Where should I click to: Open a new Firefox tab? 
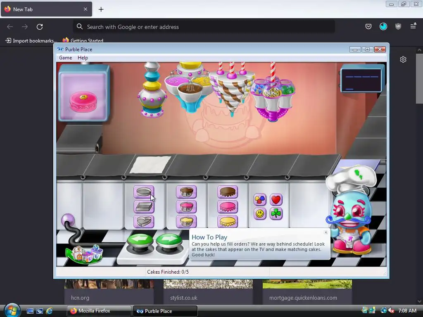coord(101,9)
